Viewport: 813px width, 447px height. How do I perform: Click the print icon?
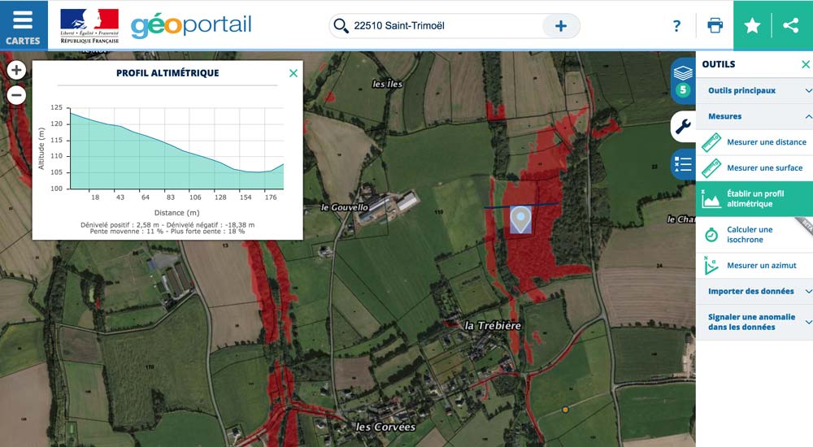click(x=715, y=25)
